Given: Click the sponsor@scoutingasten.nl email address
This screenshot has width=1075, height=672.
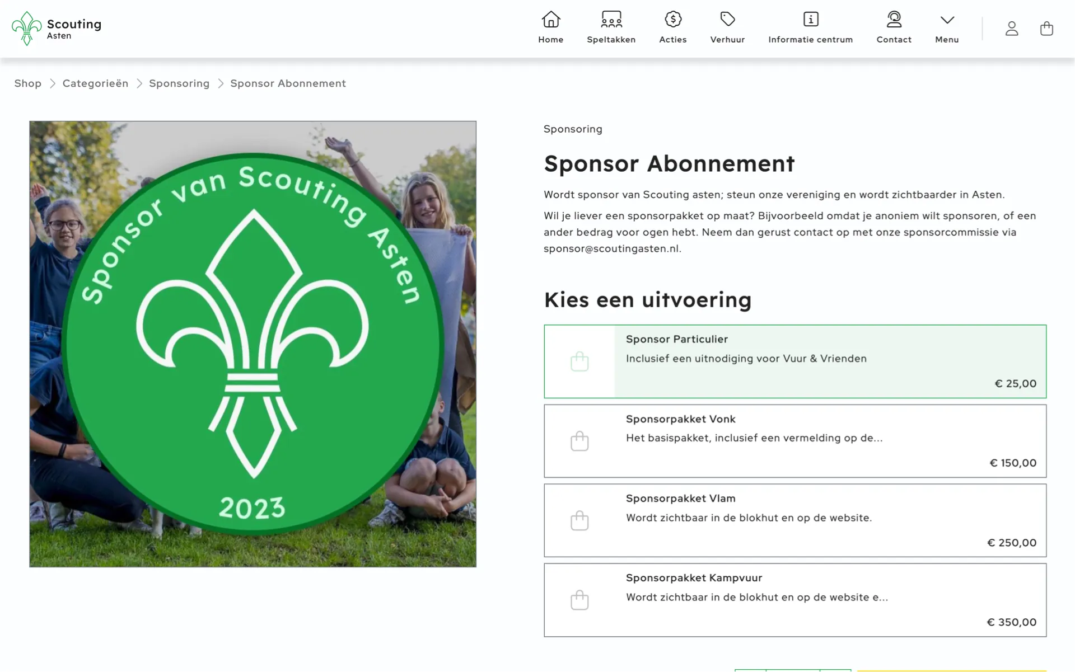Looking at the screenshot, I should 611,248.
